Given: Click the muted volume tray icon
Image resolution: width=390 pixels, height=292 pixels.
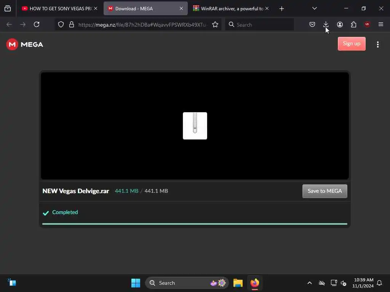Looking at the screenshot, I should point(344,283).
